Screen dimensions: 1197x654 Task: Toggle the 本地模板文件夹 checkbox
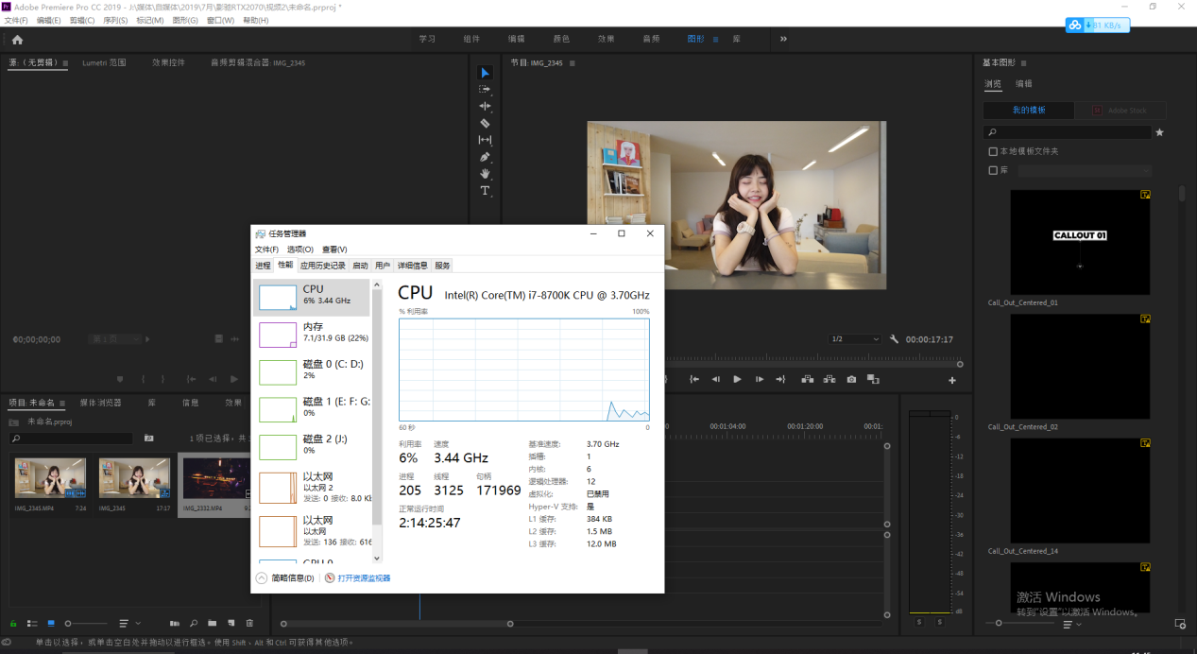click(993, 151)
